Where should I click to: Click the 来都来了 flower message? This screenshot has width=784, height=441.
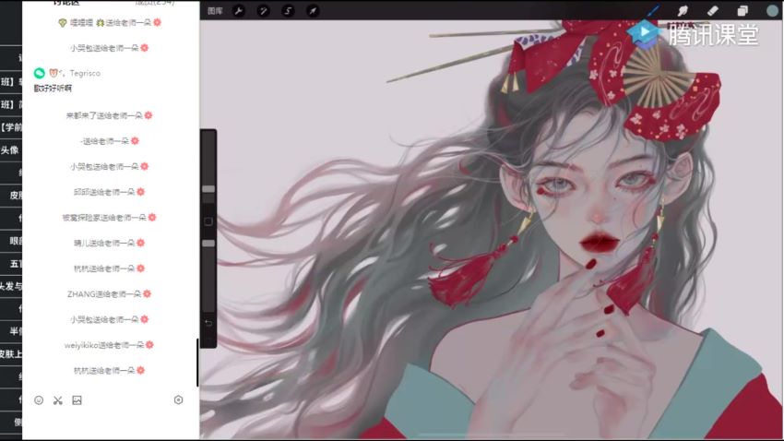(109, 115)
